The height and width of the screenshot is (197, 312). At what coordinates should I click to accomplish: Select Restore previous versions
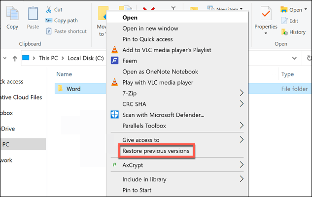156,151
